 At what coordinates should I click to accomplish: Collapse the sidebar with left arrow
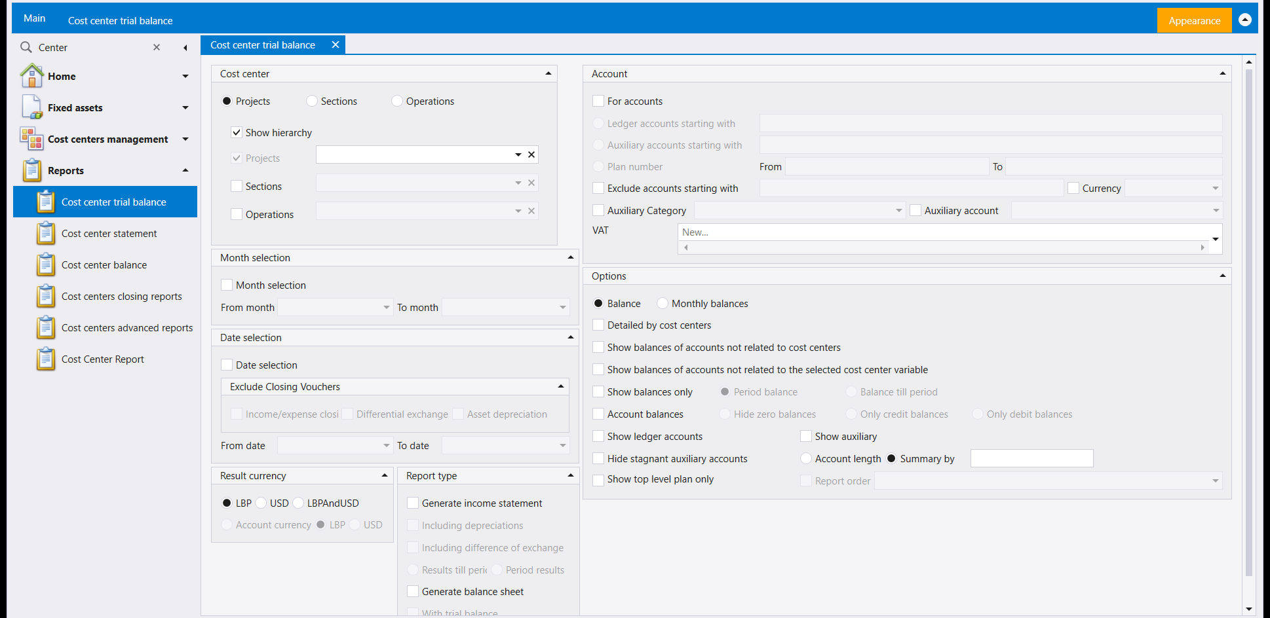pyautogui.click(x=185, y=47)
